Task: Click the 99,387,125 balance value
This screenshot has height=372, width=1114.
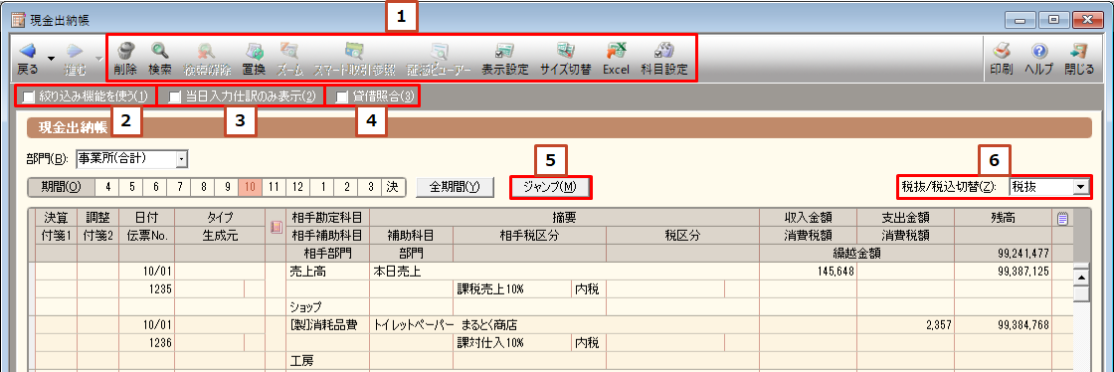Action: coord(1023,272)
